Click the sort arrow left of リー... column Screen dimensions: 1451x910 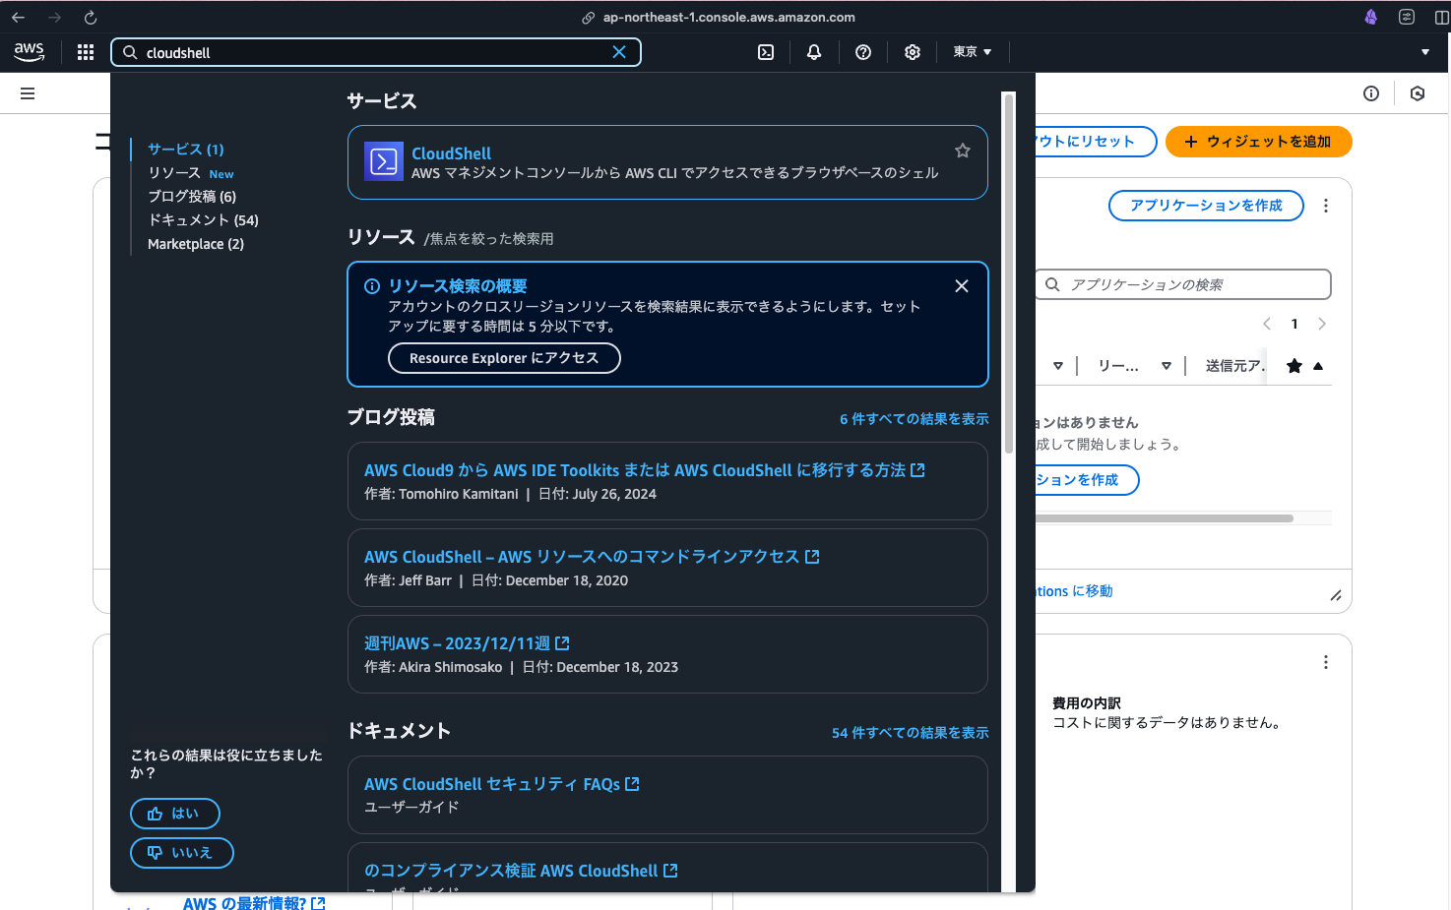[1058, 366]
